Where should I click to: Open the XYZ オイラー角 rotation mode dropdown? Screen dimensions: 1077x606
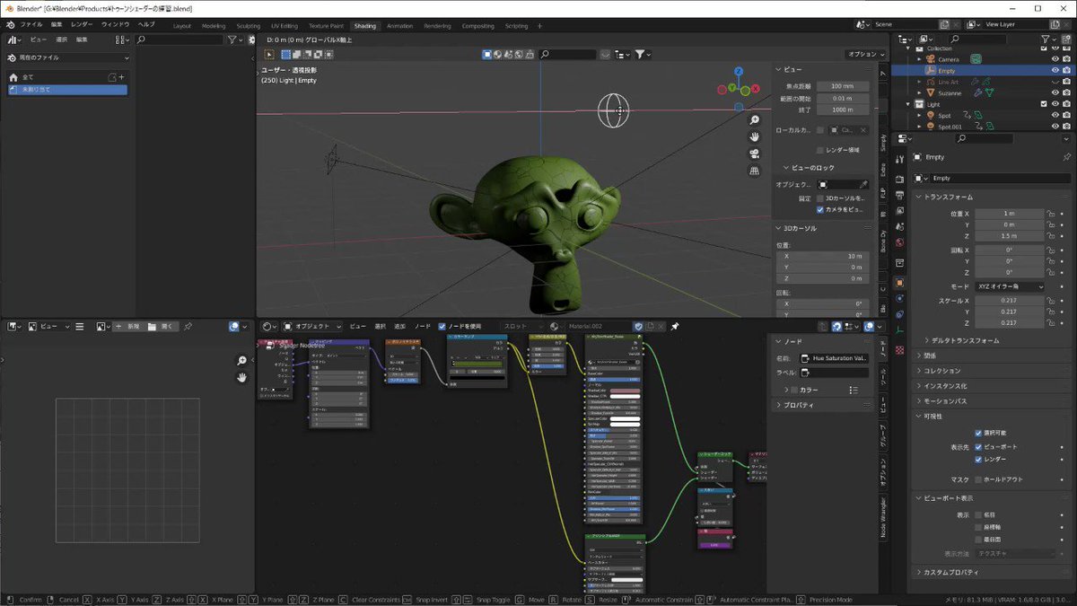click(1010, 286)
